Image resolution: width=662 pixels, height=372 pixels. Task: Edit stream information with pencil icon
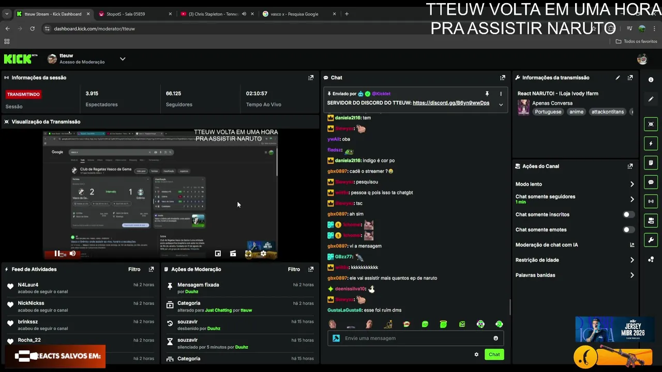(x=618, y=78)
